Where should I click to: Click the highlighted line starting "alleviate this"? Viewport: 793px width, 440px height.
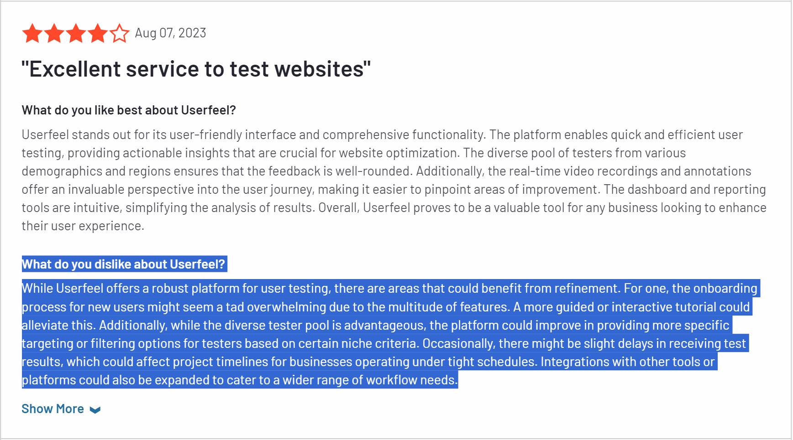coord(375,326)
